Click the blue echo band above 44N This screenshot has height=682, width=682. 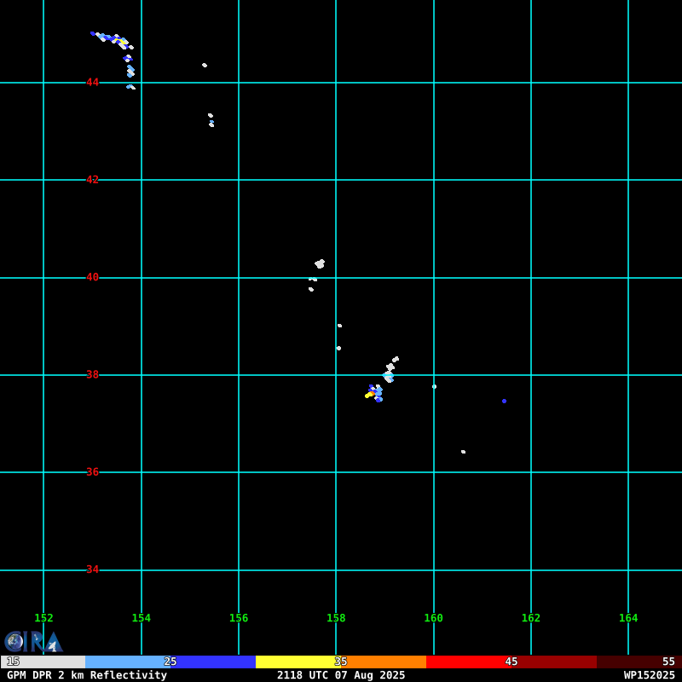click(112, 39)
